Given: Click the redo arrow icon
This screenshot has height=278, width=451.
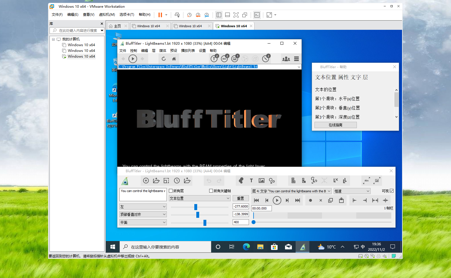Looking at the screenshot, I should coord(219,181).
